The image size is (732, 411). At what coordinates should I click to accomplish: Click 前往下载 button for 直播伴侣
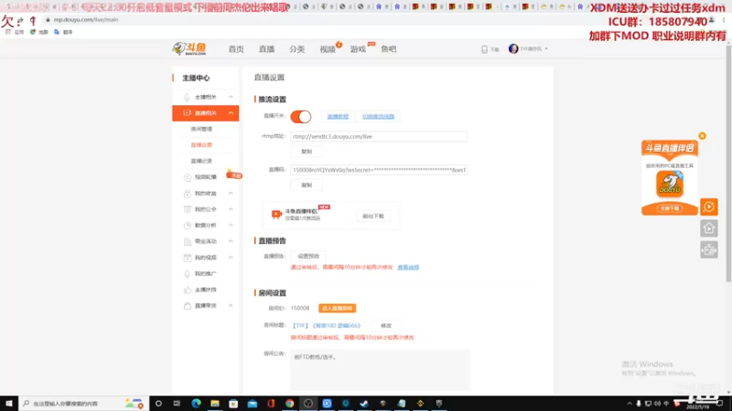373,216
